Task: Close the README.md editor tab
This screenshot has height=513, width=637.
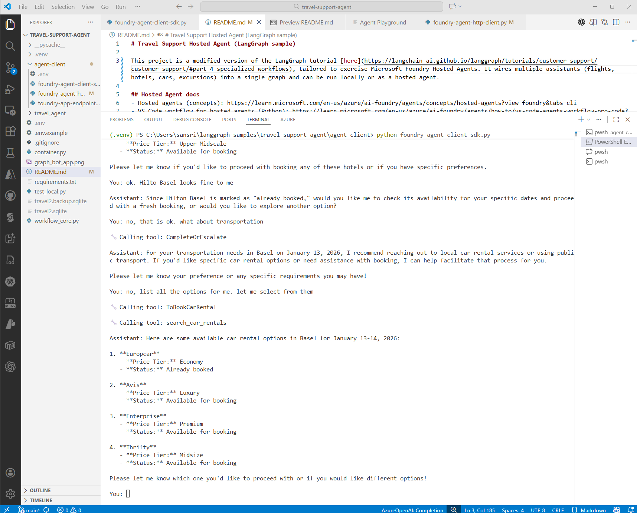Action: pyautogui.click(x=259, y=22)
